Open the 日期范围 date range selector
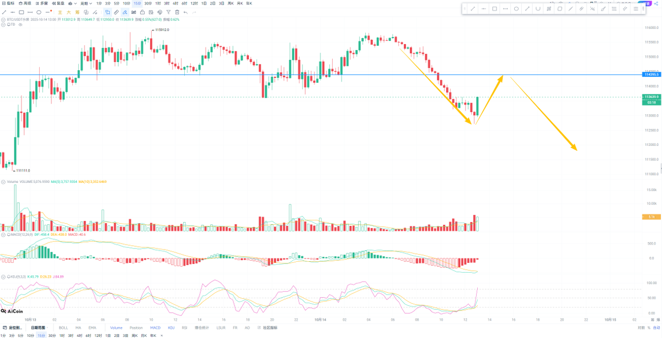 [40, 328]
